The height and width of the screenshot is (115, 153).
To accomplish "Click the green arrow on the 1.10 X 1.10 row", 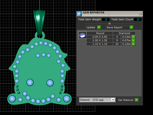I will [134, 44].
